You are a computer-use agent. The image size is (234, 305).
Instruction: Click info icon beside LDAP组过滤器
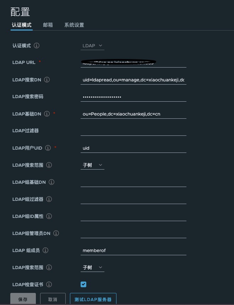(x=49, y=199)
